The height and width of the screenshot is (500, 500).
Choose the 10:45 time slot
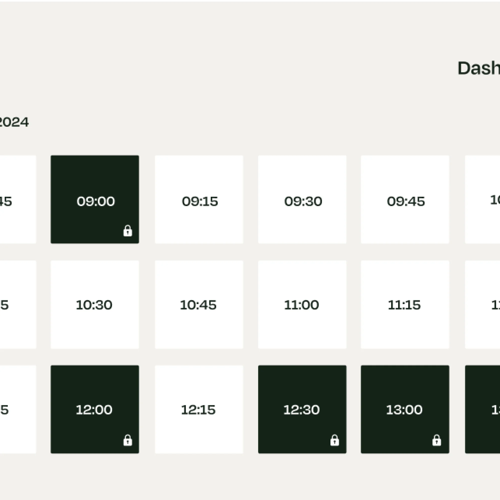click(x=199, y=304)
